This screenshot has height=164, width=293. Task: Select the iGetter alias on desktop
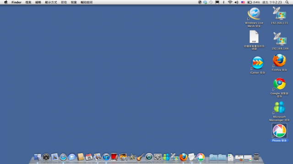(257, 65)
